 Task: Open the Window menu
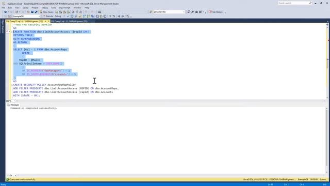point(77,8)
